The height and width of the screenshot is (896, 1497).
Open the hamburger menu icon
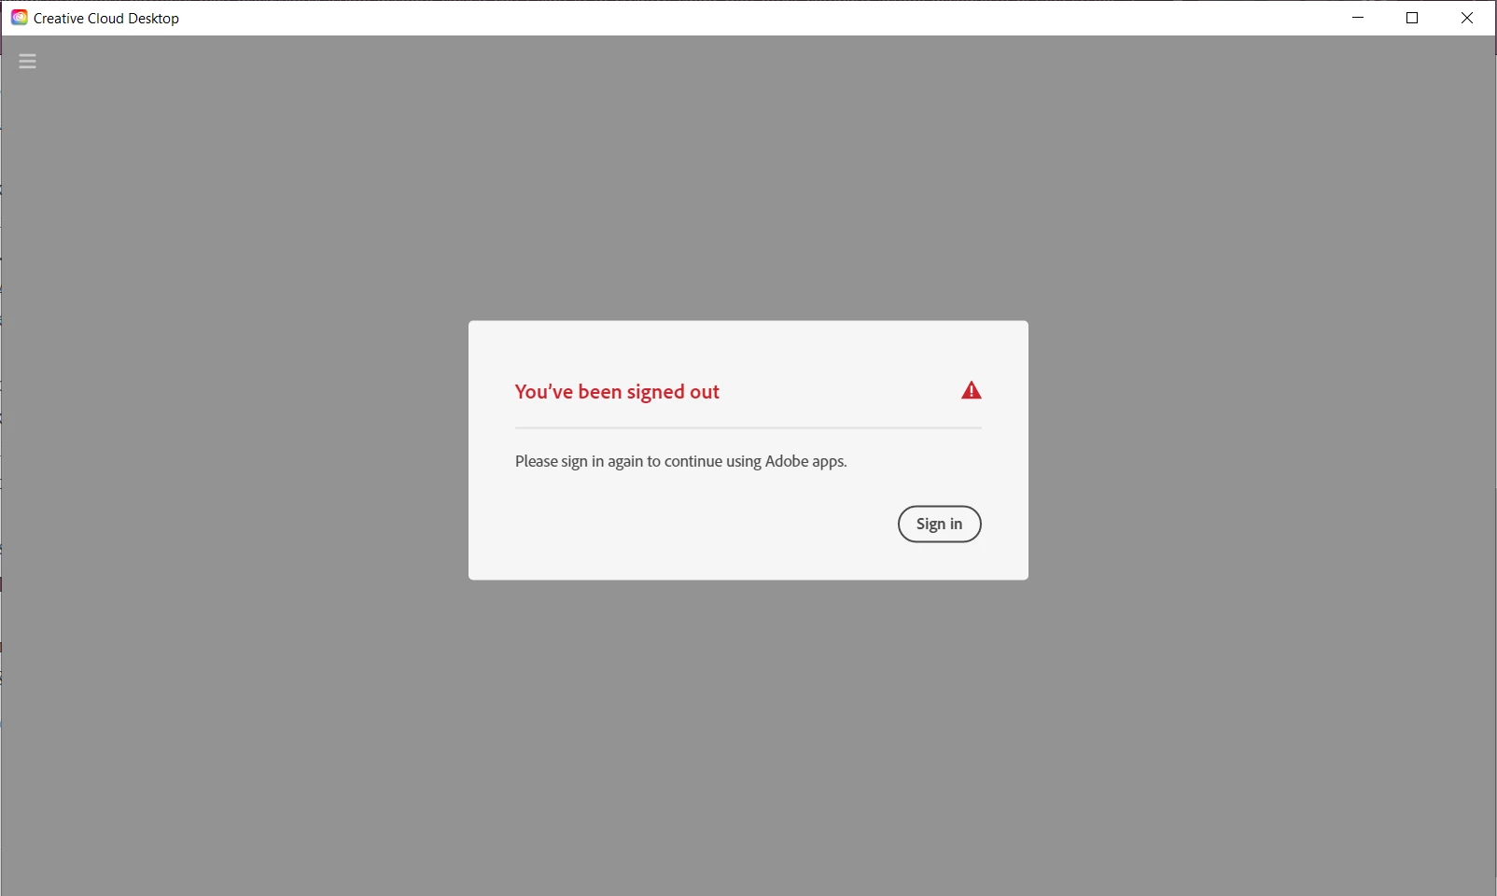(27, 62)
